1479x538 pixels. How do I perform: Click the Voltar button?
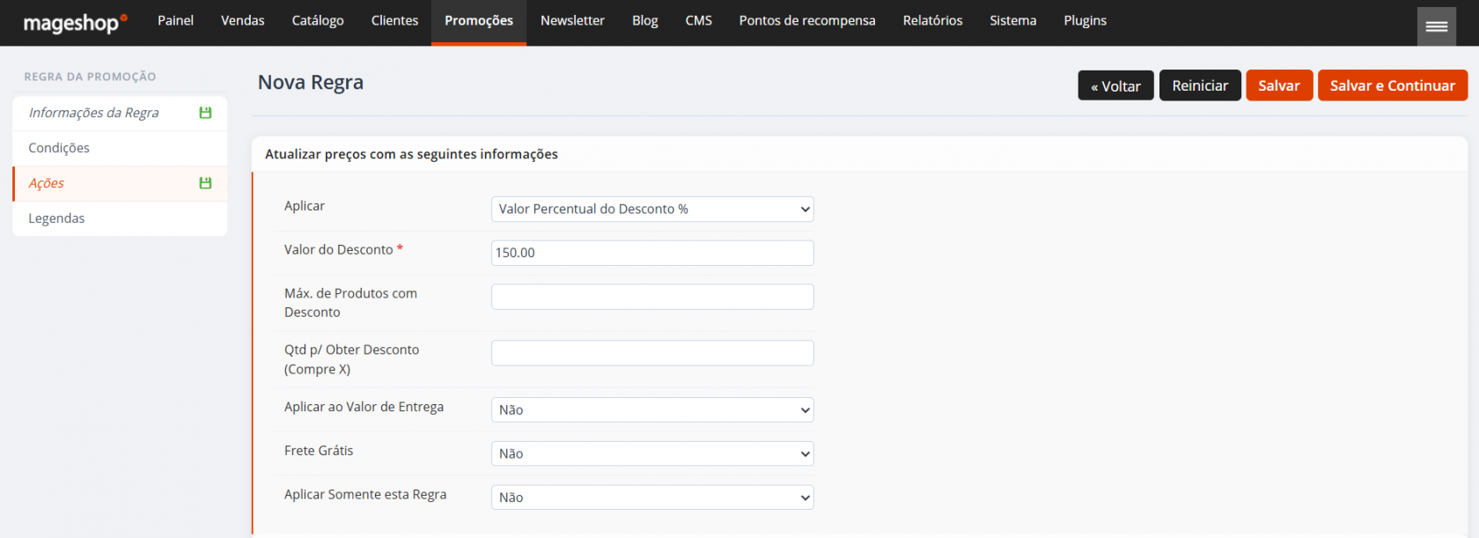pos(1115,85)
